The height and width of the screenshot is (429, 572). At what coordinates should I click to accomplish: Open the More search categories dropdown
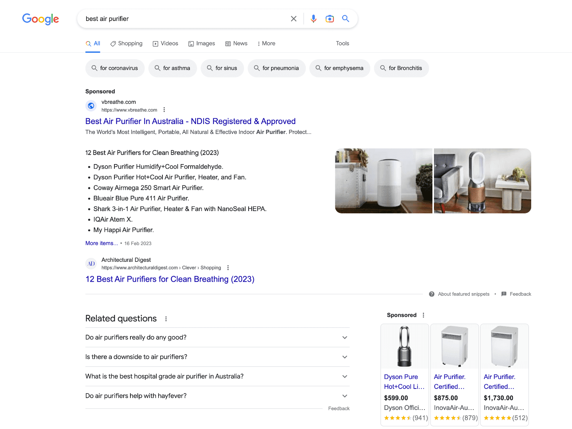[266, 43]
